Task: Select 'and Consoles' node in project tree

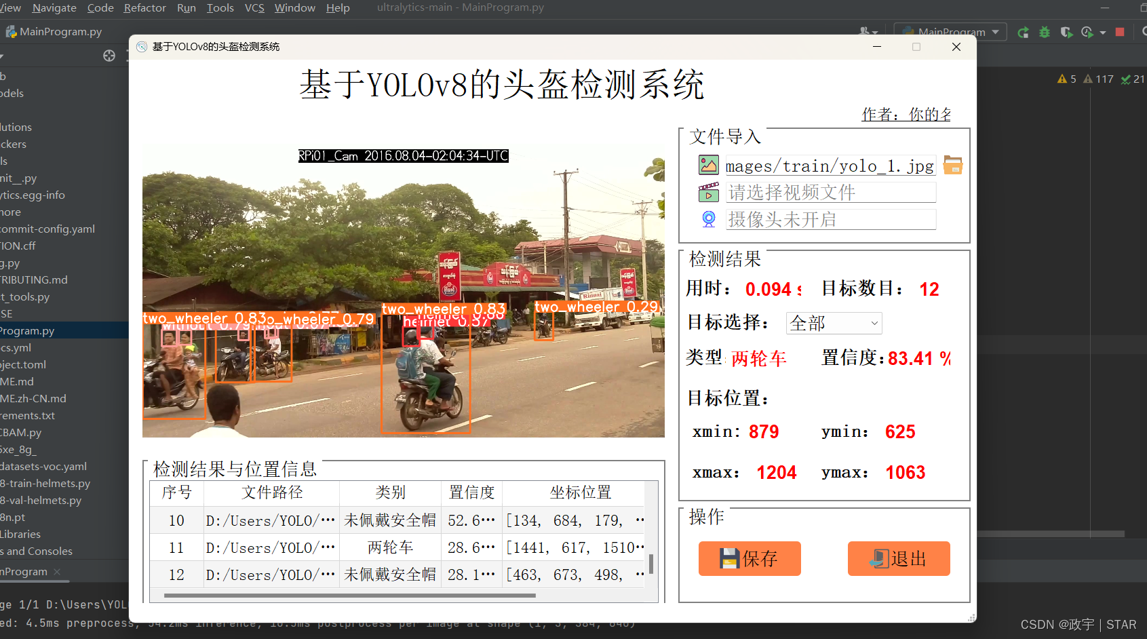Action: [37, 551]
